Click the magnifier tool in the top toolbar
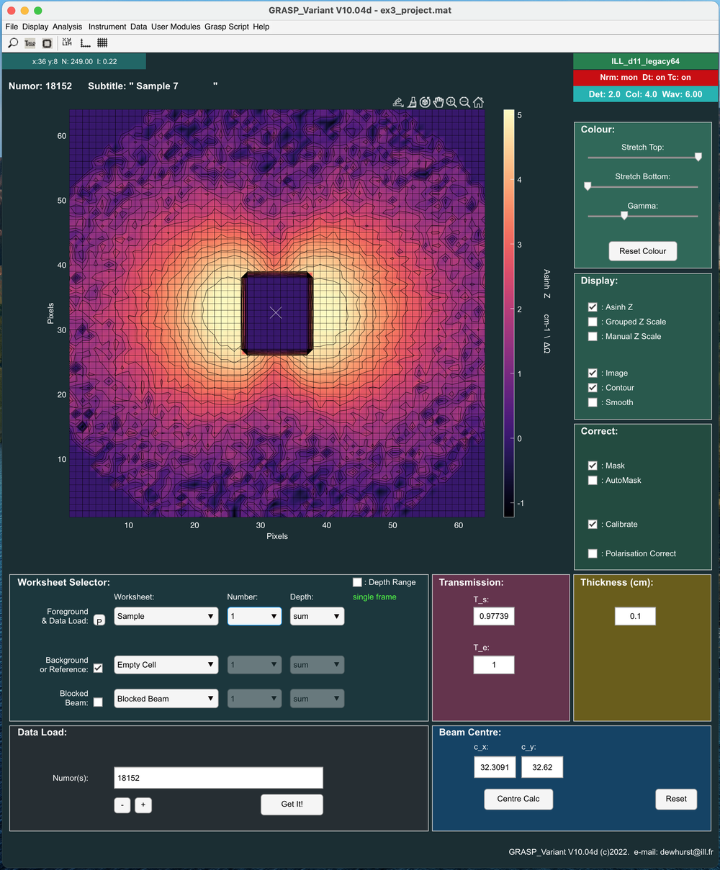 tap(13, 43)
